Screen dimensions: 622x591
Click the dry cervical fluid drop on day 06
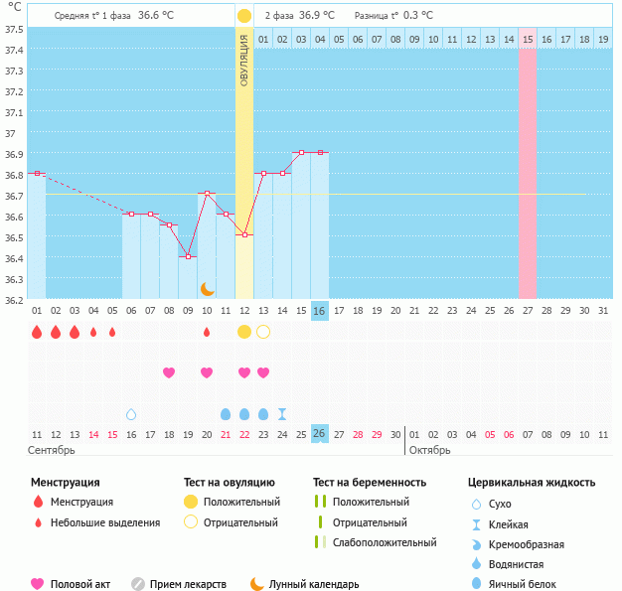(x=131, y=414)
